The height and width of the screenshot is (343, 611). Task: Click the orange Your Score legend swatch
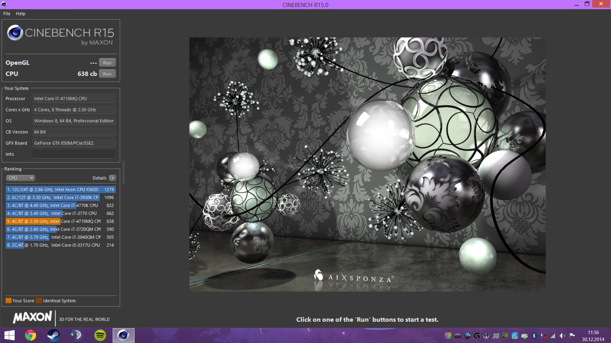[9, 300]
